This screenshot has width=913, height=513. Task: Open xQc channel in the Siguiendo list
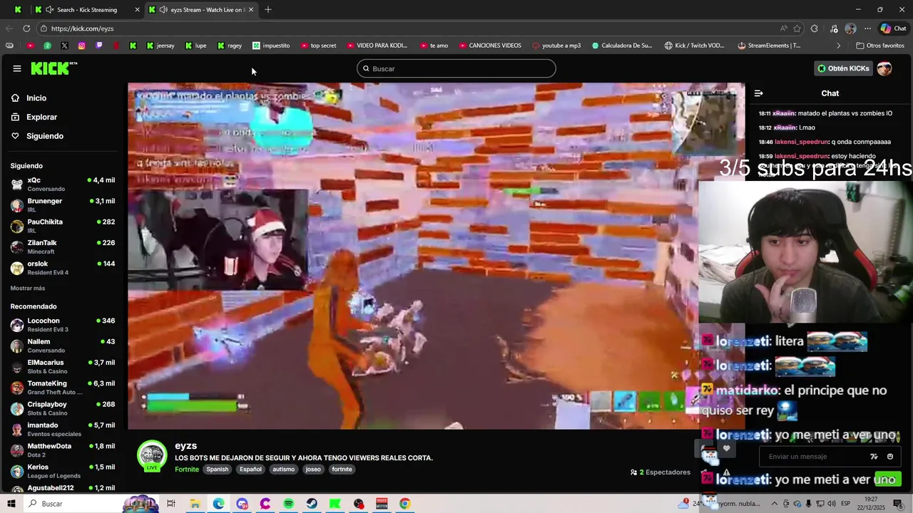tap(63, 185)
